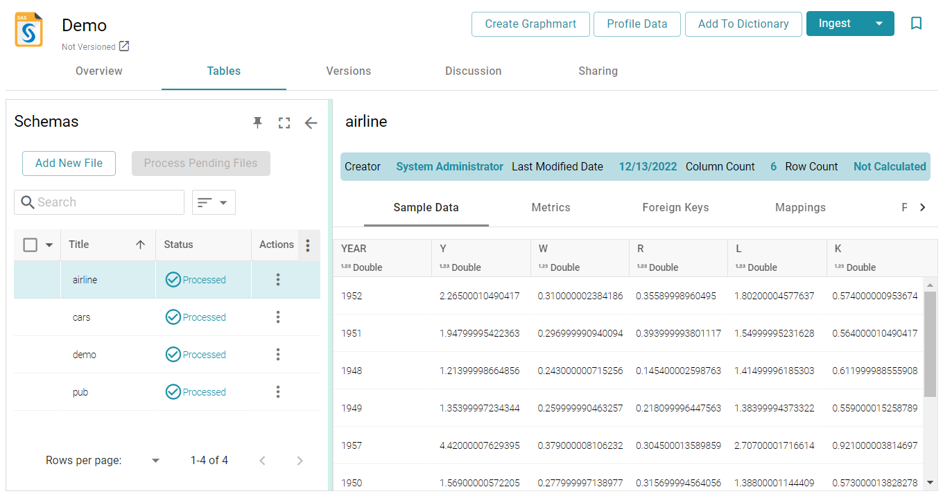Image resolution: width=943 pixels, height=496 pixels.
Task: Open the Metrics tab for airline
Action: pyautogui.click(x=551, y=207)
